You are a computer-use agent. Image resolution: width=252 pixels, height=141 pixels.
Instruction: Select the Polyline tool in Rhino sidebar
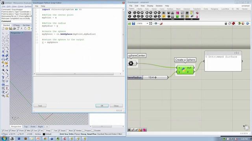(3, 37)
